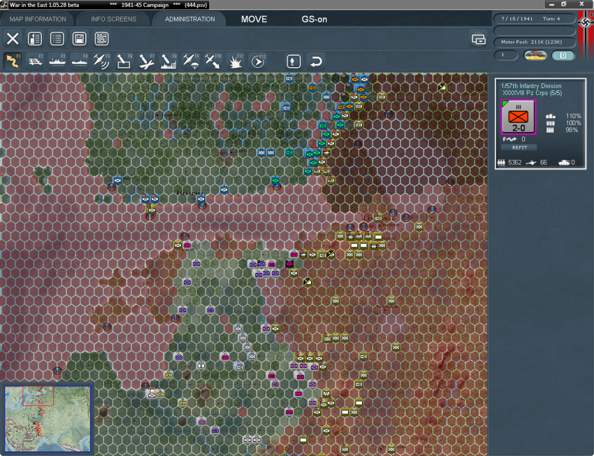The image size is (594, 456).
Task: End turn with the F12 icon
Action: pyautogui.click(x=258, y=61)
